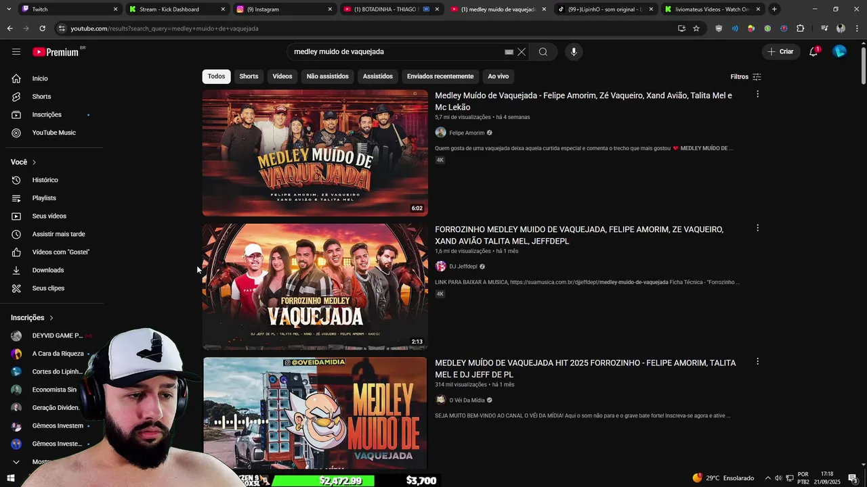Visit O Véi Da Mídia channel link
This screenshot has width=867, height=487.
coord(467,400)
